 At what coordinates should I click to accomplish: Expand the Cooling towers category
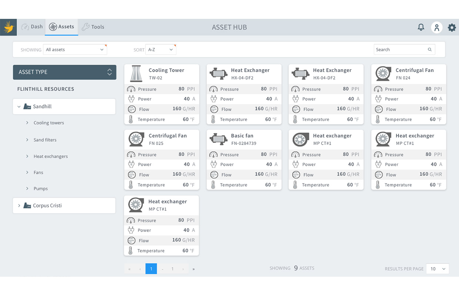pyautogui.click(x=27, y=123)
